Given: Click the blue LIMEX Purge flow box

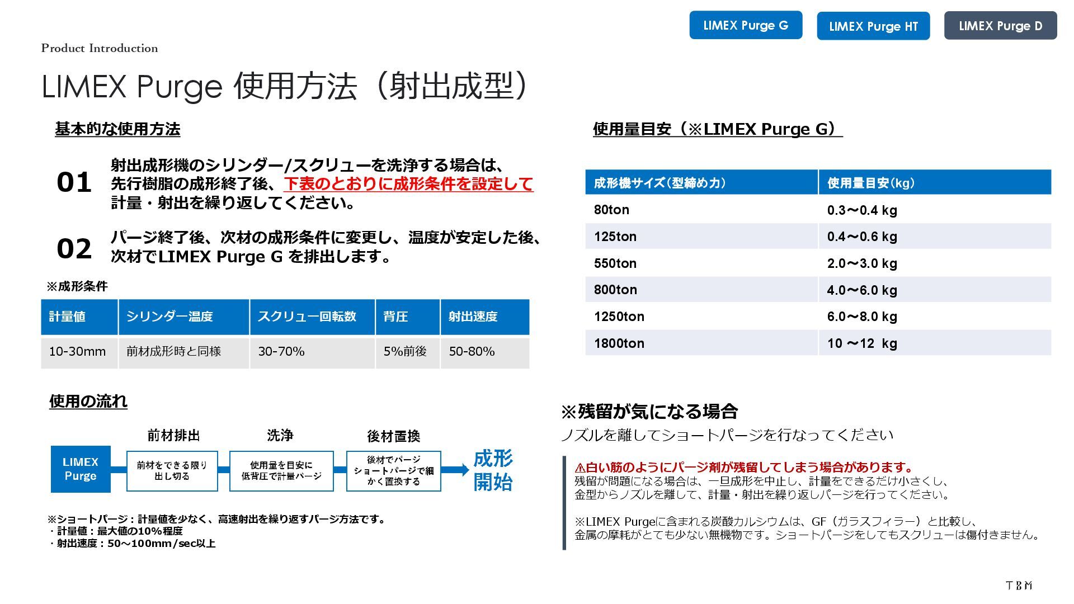Looking at the screenshot, I should (x=81, y=469).
